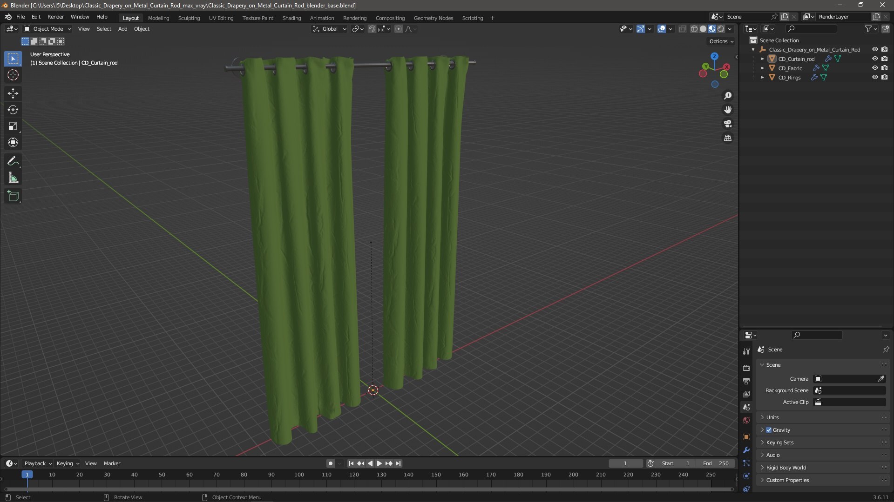Hide CD_Fabric in viewport
This screenshot has width=894, height=502.
(x=874, y=68)
